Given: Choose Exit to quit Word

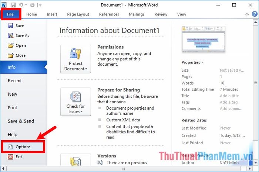Looking at the screenshot, I should 24,156.
